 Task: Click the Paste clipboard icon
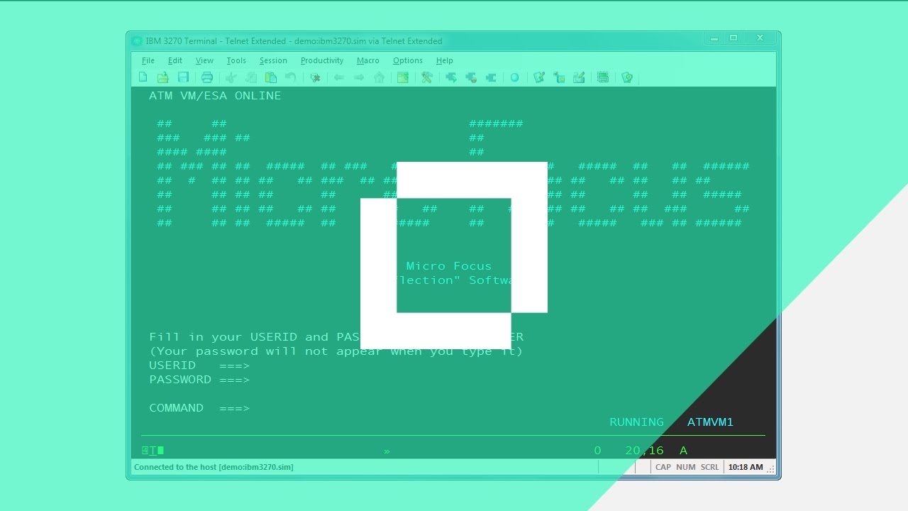tap(271, 77)
